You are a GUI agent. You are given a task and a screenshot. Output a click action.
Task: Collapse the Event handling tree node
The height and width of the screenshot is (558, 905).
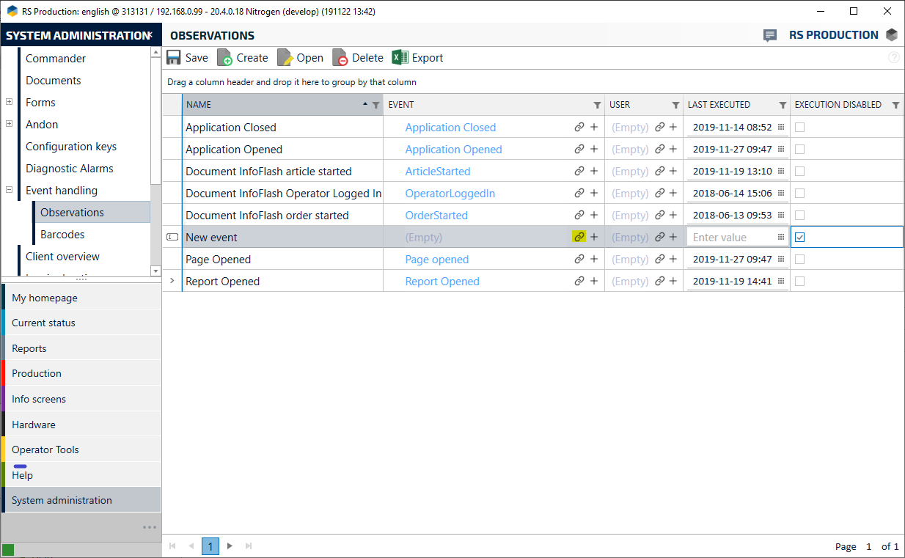click(x=10, y=190)
